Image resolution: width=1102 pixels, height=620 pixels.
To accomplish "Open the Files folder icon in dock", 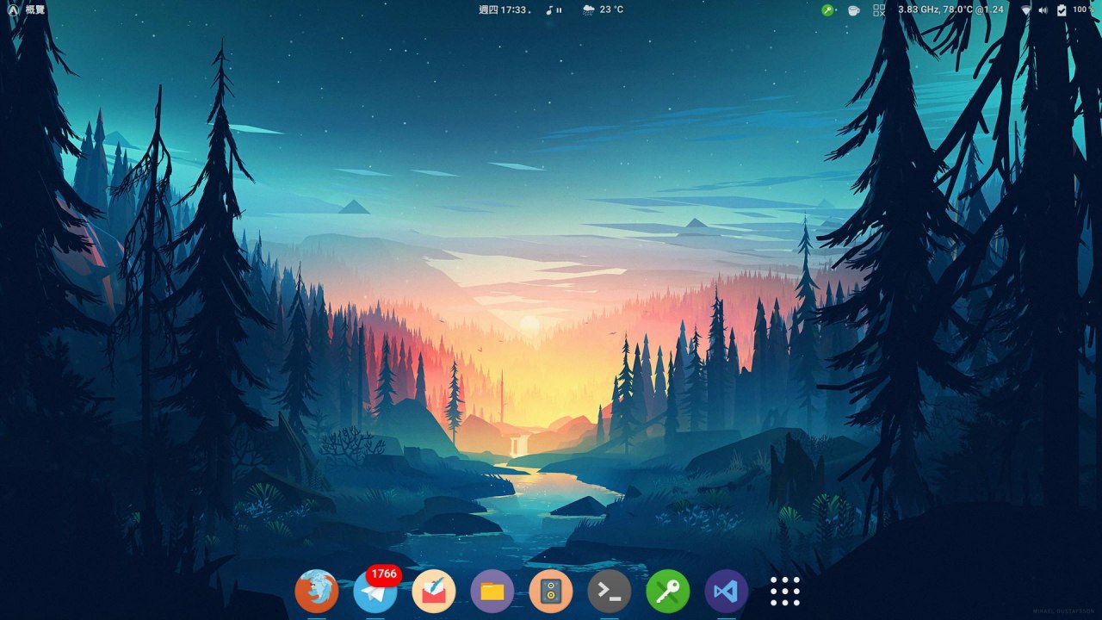I will pos(492,592).
